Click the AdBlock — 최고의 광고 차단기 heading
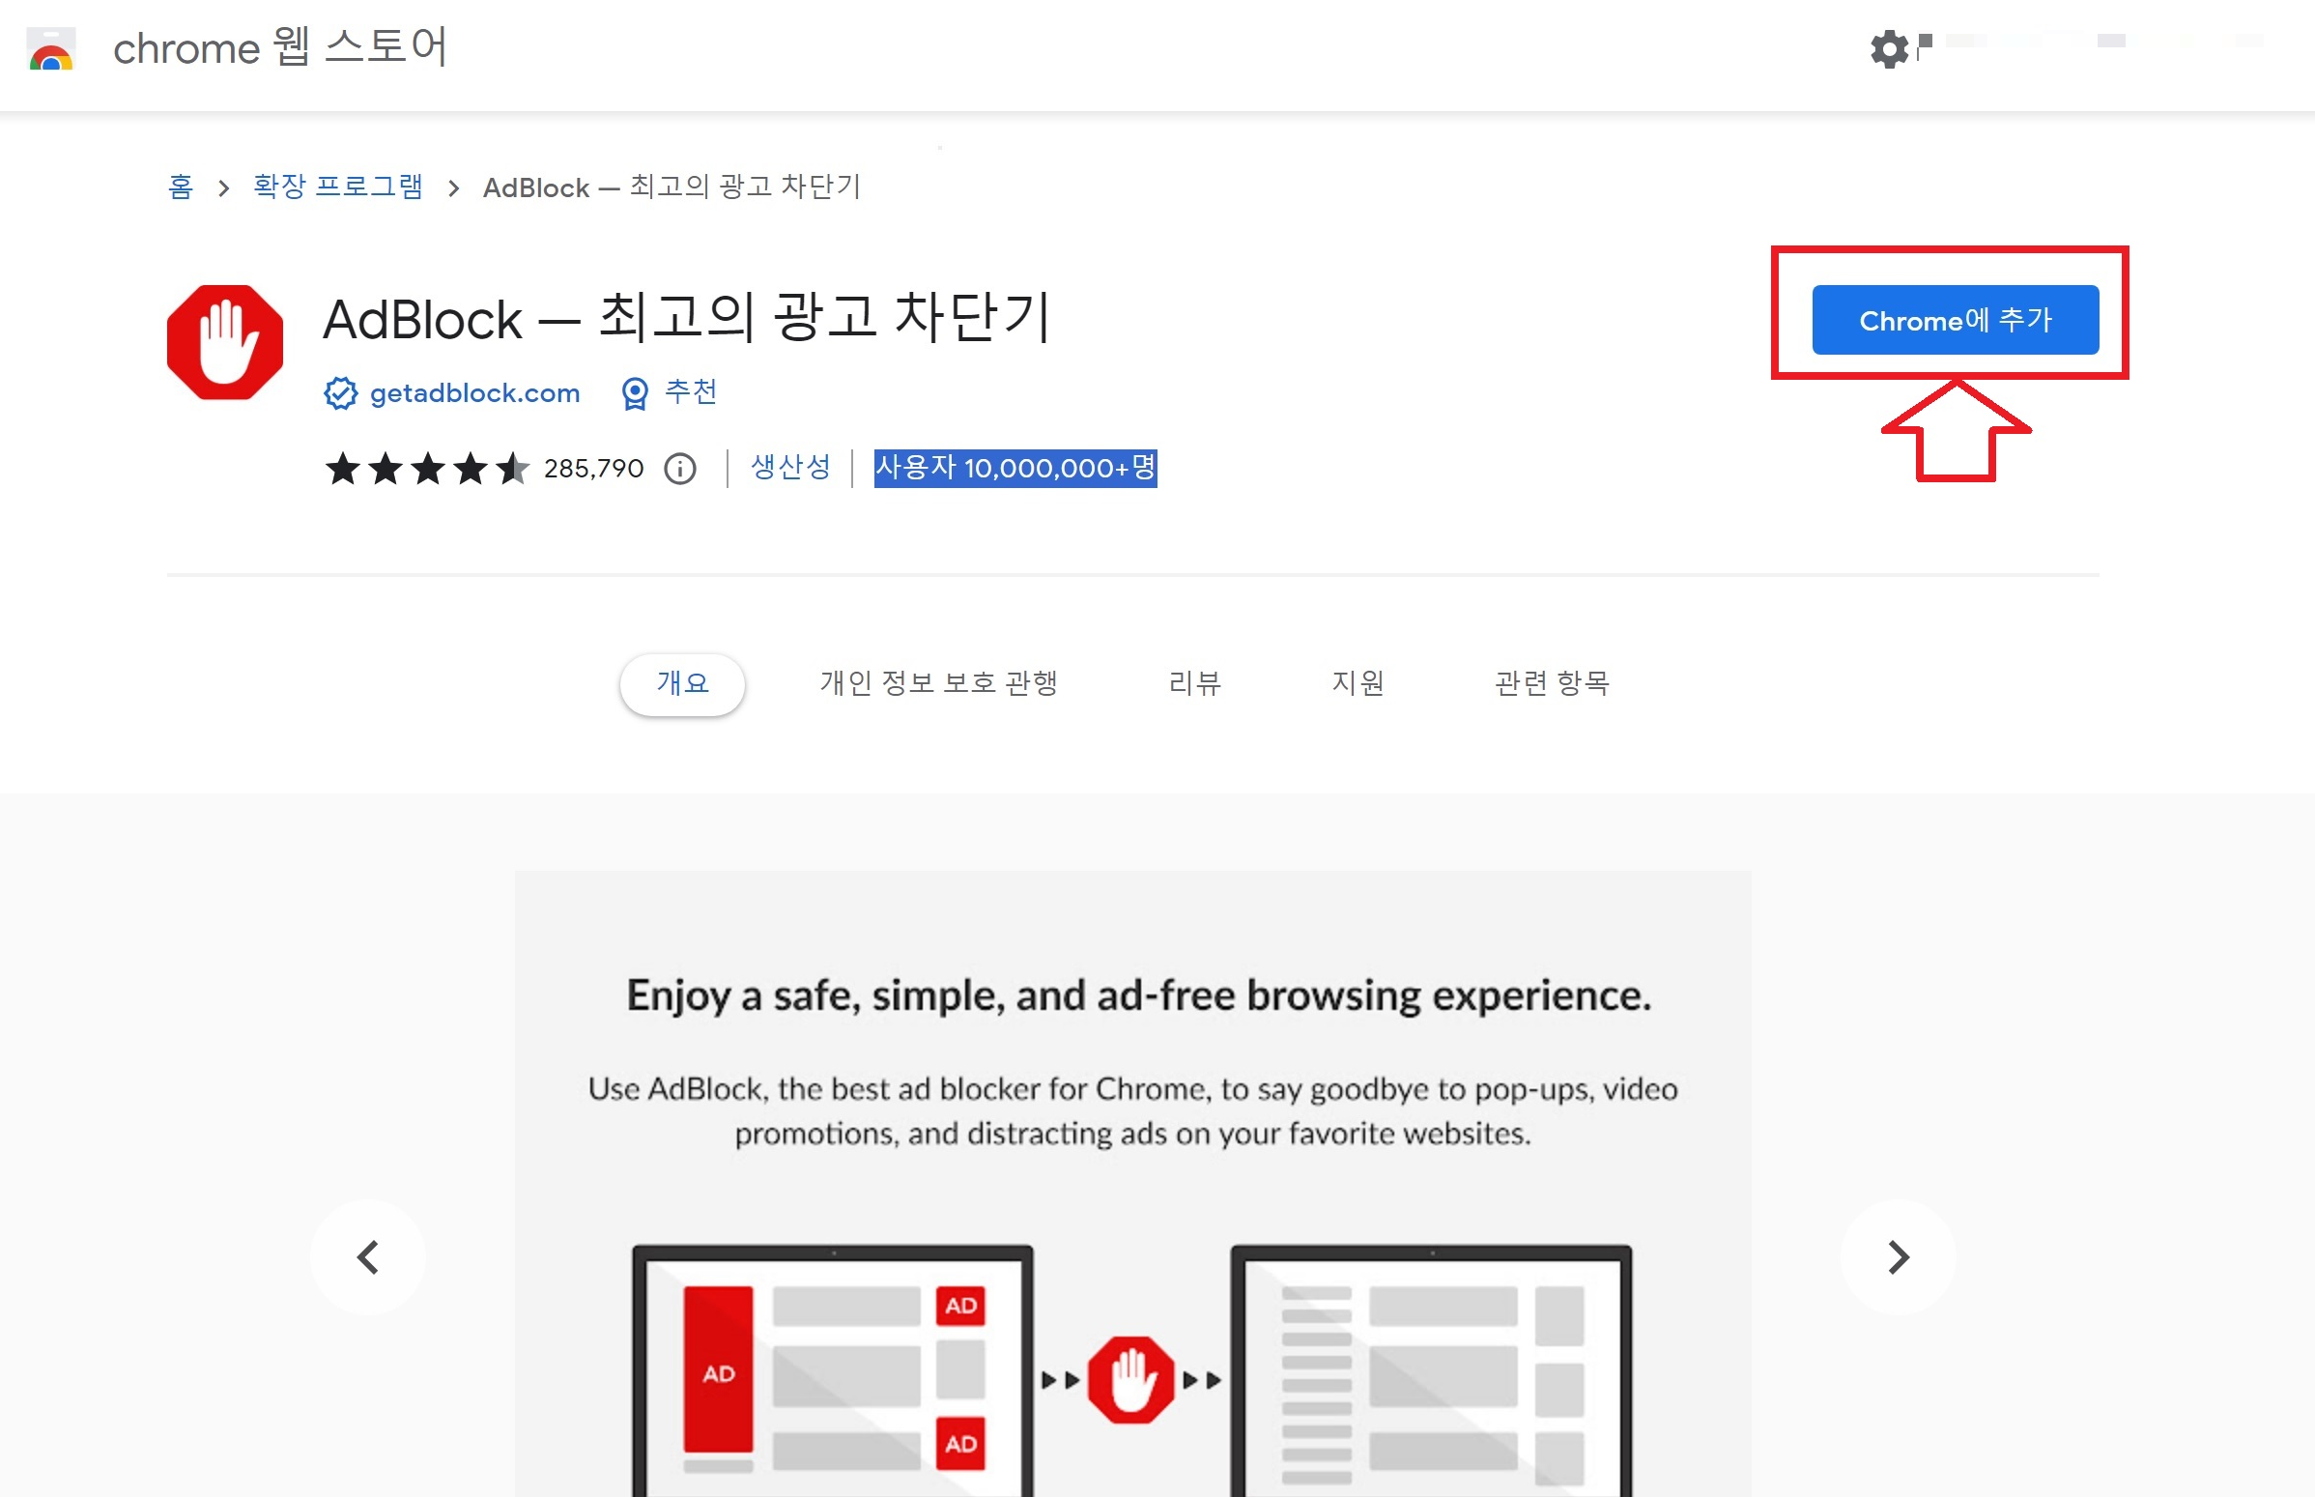 coord(686,318)
